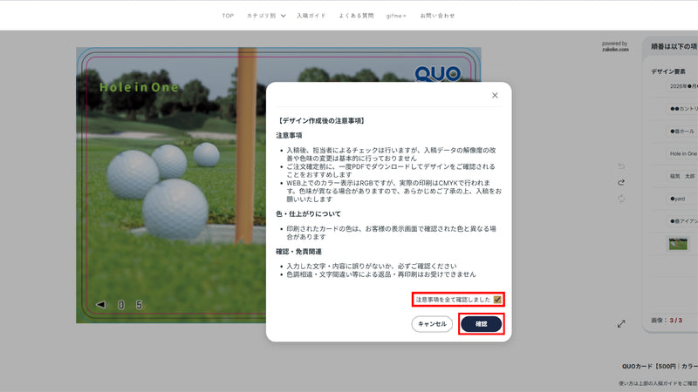Select the Hole in One text field
Screen dimensions: 698x392
click(683, 154)
